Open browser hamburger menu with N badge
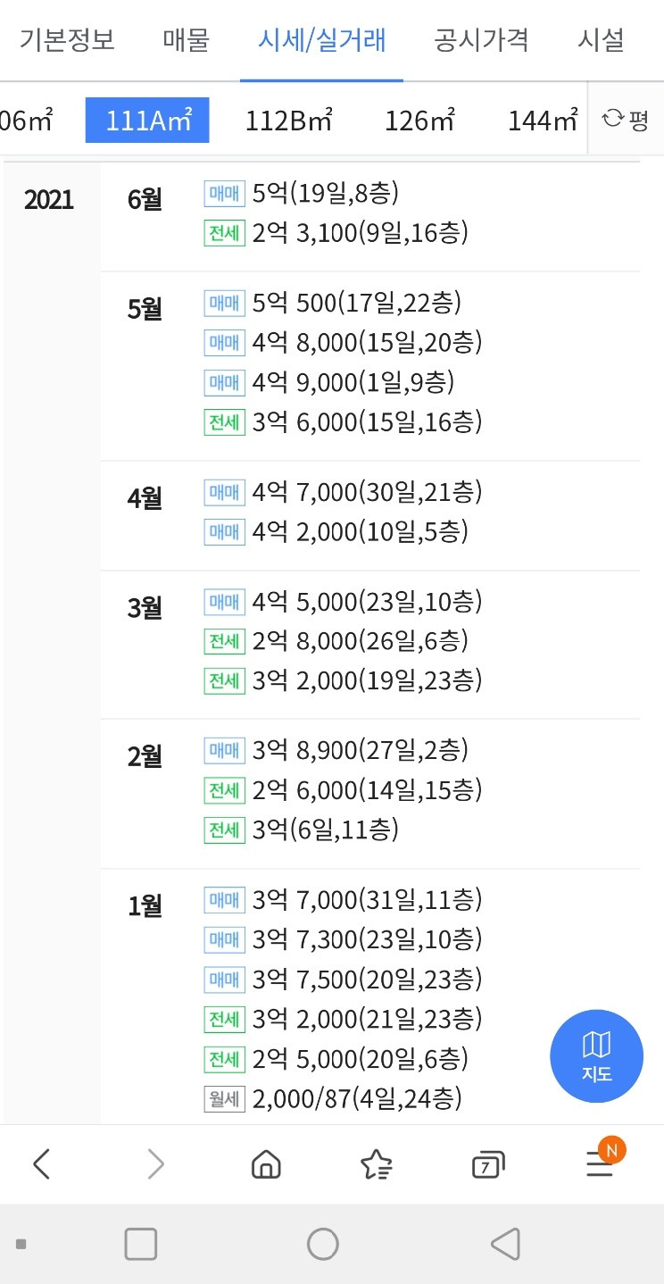Viewport: 664px width, 1284px height. [x=601, y=1161]
